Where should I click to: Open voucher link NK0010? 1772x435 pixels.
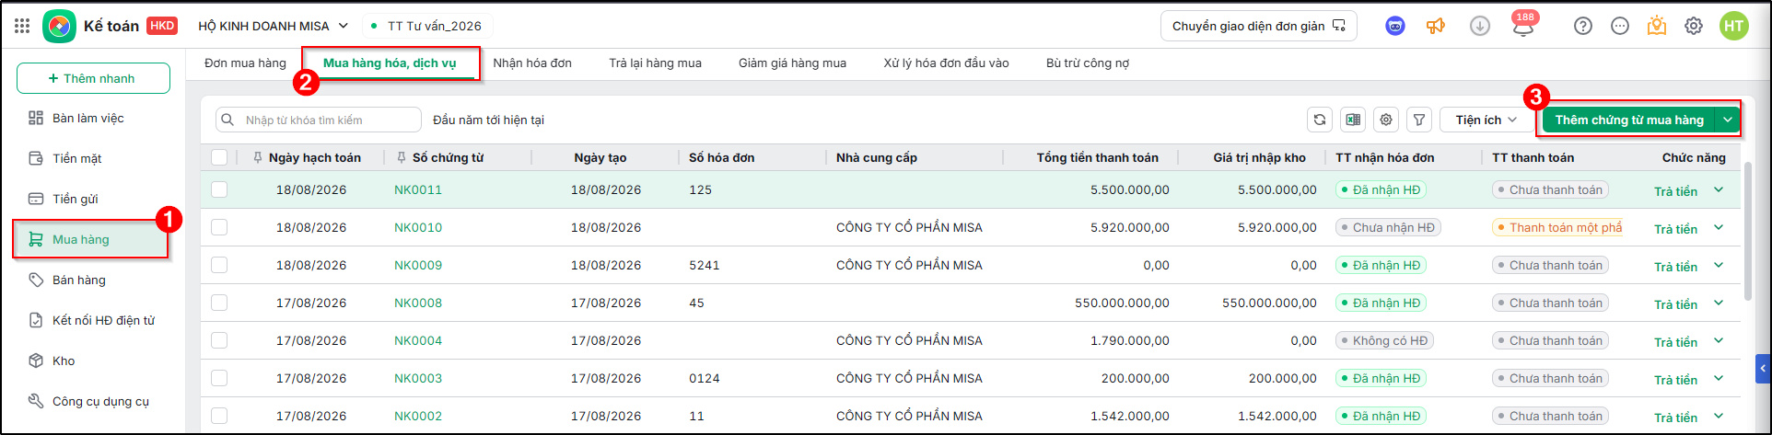tap(418, 227)
